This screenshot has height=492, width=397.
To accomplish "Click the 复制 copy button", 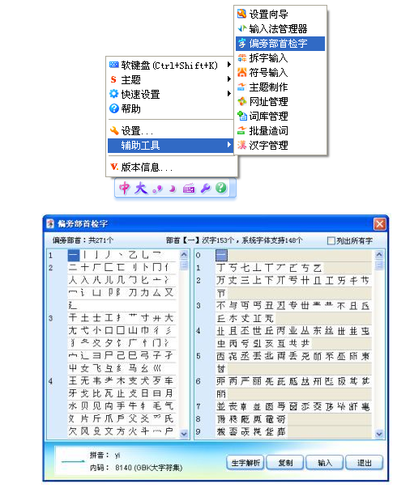I will (285, 463).
